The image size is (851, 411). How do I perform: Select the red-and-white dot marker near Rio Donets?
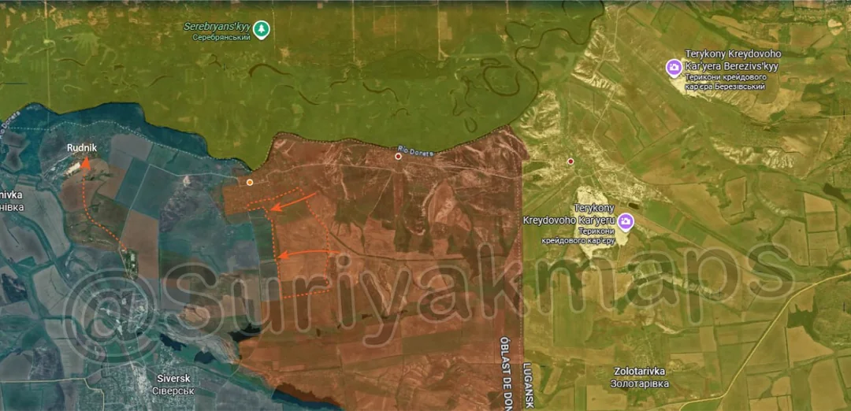[398, 157]
